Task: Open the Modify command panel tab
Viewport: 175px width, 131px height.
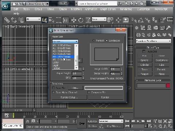Action: click(x=143, y=28)
